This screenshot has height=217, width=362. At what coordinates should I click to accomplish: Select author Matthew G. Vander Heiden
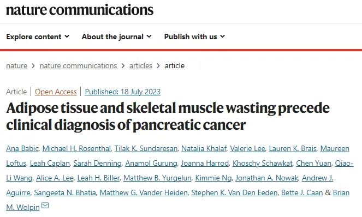(x=144, y=193)
